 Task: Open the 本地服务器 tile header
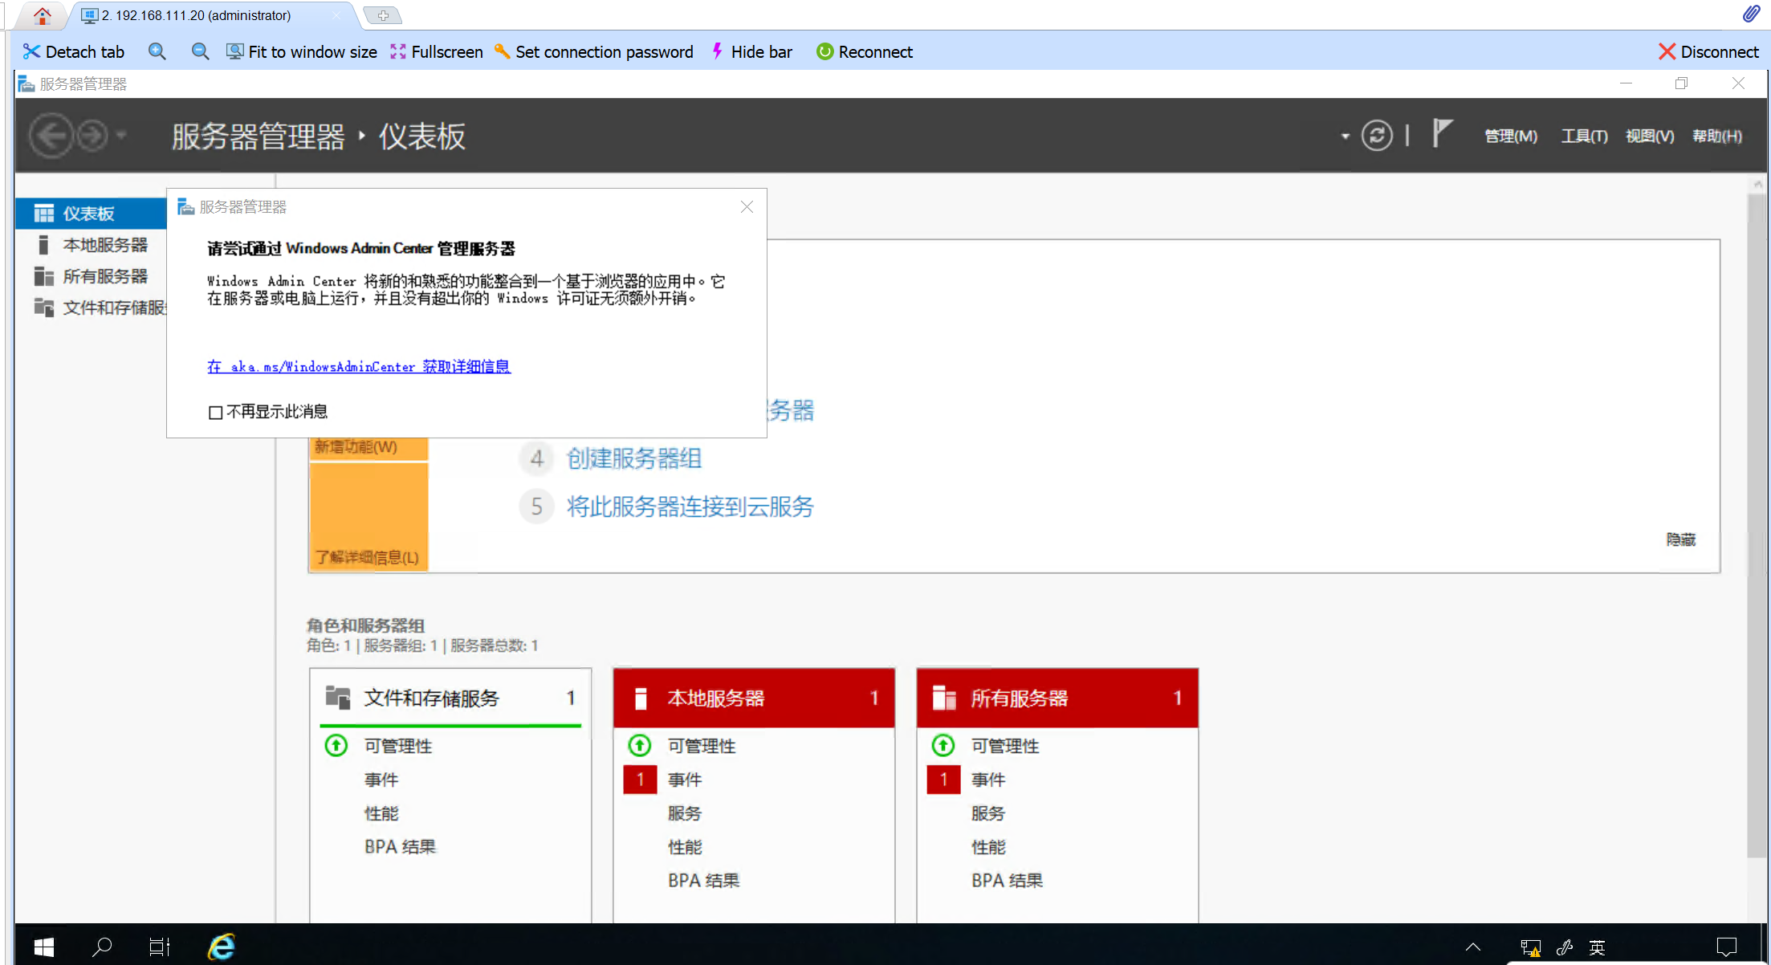coord(754,698)
